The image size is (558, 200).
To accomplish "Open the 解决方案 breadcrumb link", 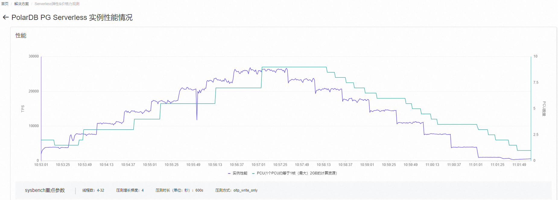I will click(21, 4).
